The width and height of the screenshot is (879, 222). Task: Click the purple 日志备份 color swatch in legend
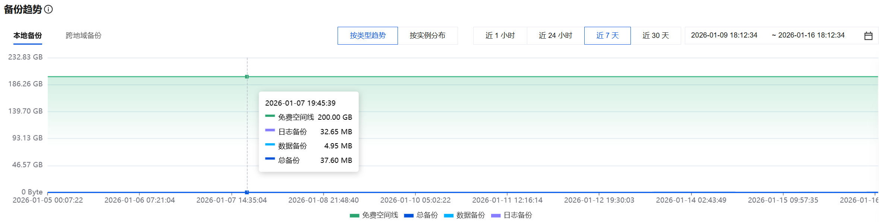pos(496,216)
